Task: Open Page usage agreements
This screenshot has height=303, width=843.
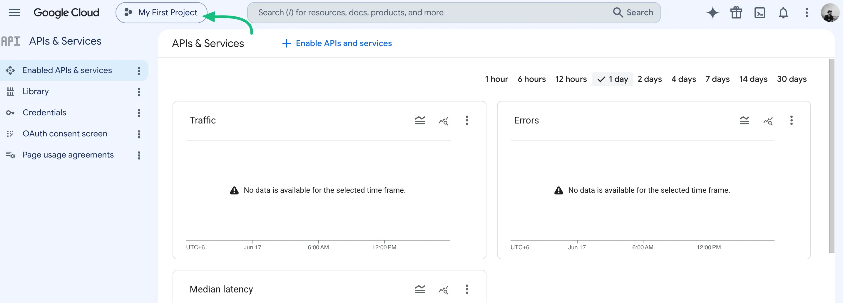Action: pyautogui.click(x=68, y=155)
